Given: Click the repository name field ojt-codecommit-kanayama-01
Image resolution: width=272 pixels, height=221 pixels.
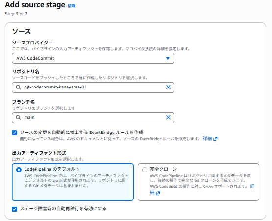Looking at the screenshot, I should (x=93, y=88).
